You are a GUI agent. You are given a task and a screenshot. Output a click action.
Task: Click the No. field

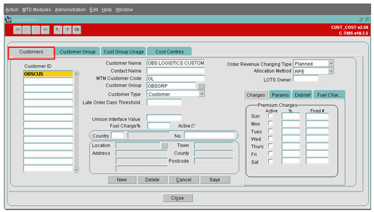[x=209, y=135]
